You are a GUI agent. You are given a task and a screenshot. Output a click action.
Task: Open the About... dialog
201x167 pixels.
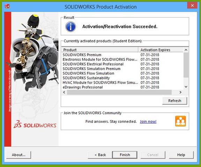(18, 155)
